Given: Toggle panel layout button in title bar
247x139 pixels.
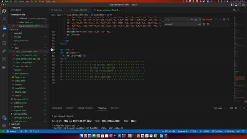Looking at the screenshot, I should [236, 5].
